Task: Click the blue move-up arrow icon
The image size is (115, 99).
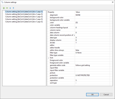Action: pos(10,8)
